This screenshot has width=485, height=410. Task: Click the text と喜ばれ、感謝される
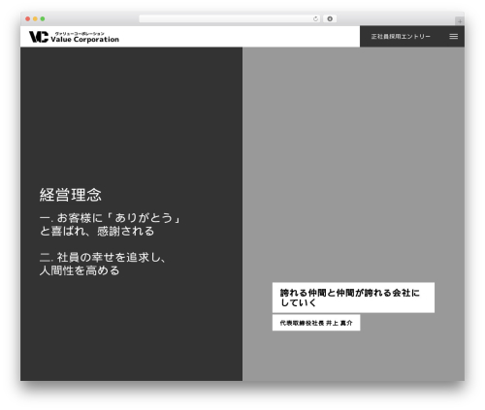pos(97,232)
